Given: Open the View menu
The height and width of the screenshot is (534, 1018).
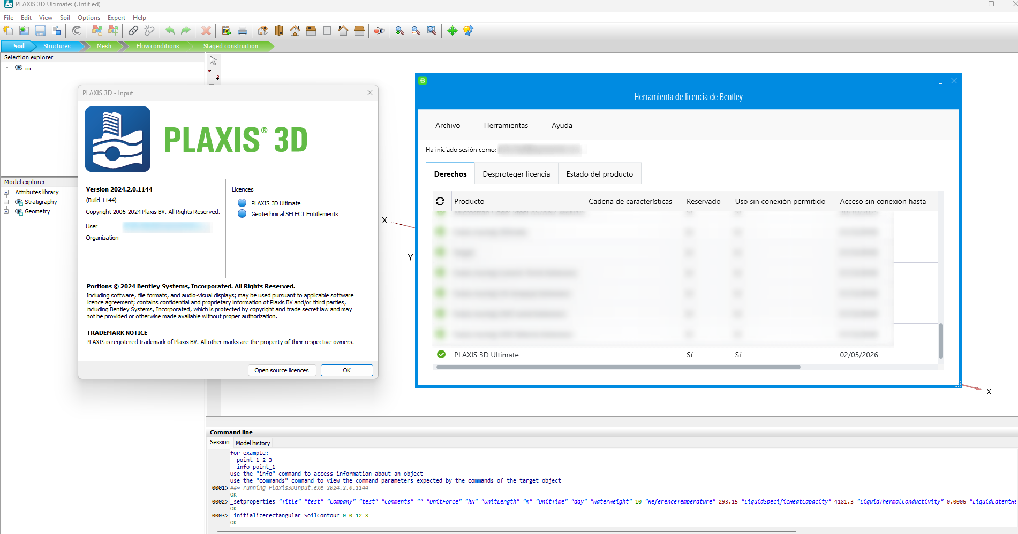Looking at the screenshot, I should (x=46, y=18).
